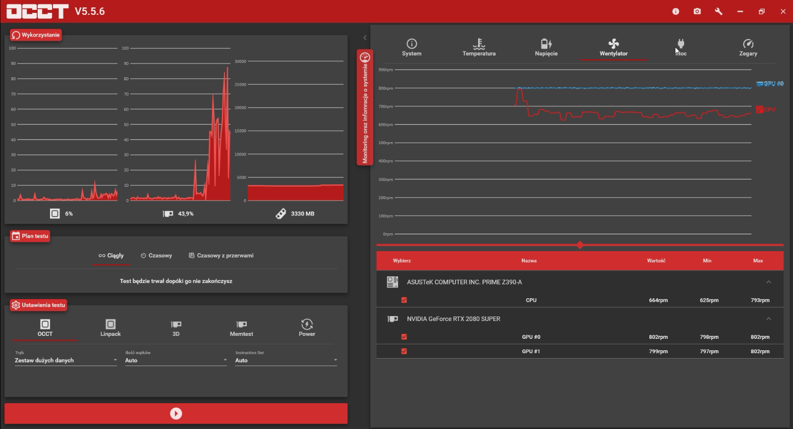Open settings via the wrench icon
This screenshot has width=793, height=429.
[x=719, y=11]
